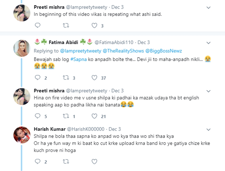Like Harish Kumar's tweet

coord(94,161)
